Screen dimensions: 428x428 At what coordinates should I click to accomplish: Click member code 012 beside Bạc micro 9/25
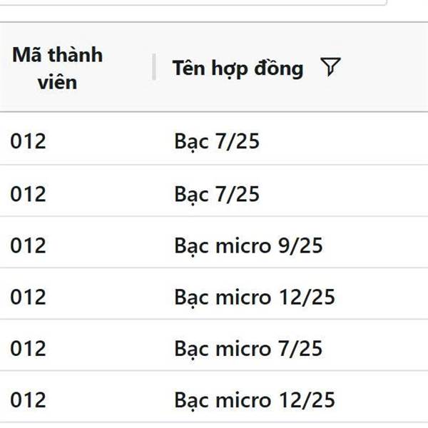(x=28, y=245)
